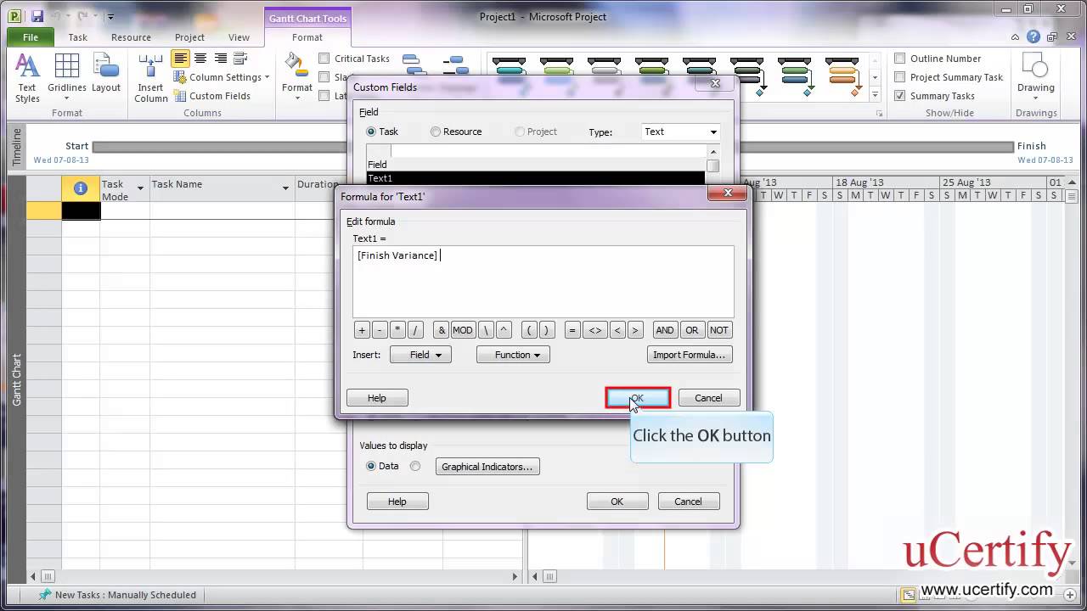Tick the Critical Tasks checkbox

pos(324,59)
